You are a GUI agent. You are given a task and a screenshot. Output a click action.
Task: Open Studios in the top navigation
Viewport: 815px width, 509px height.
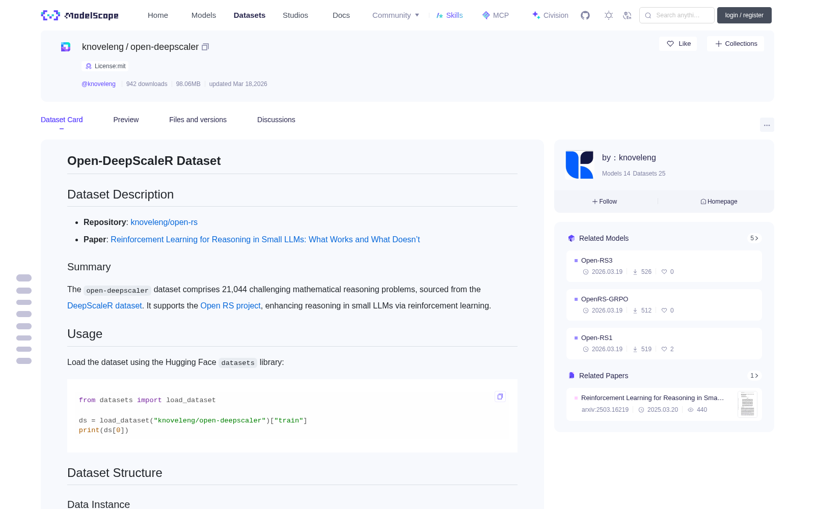pyautogui.click(x=295, y=15)
